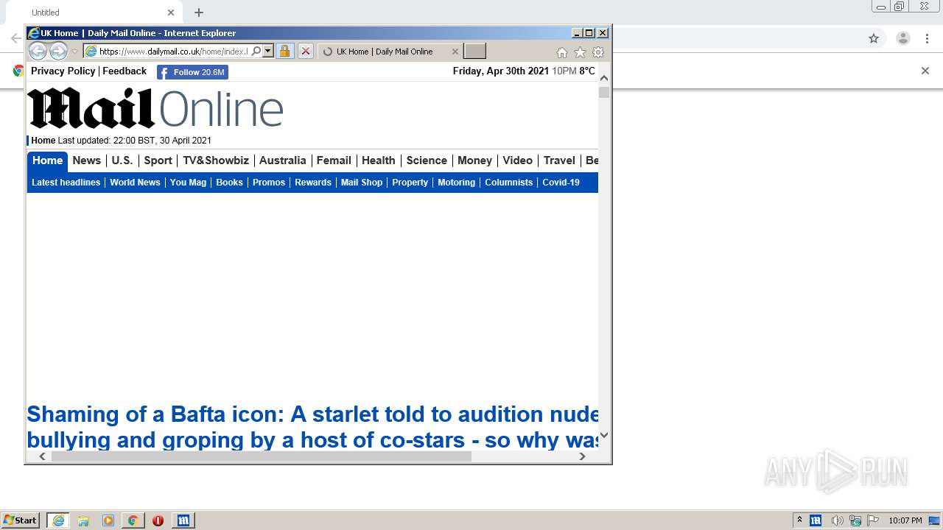943x530 pixels.
Task: Open the Sport section
Action: point(158,160)
